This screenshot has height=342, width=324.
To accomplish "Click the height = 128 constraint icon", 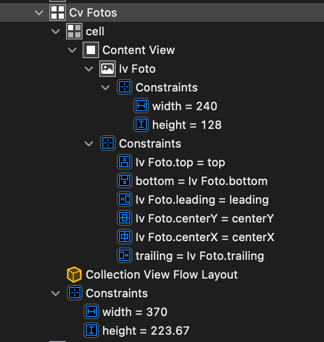I will [141, 125].
